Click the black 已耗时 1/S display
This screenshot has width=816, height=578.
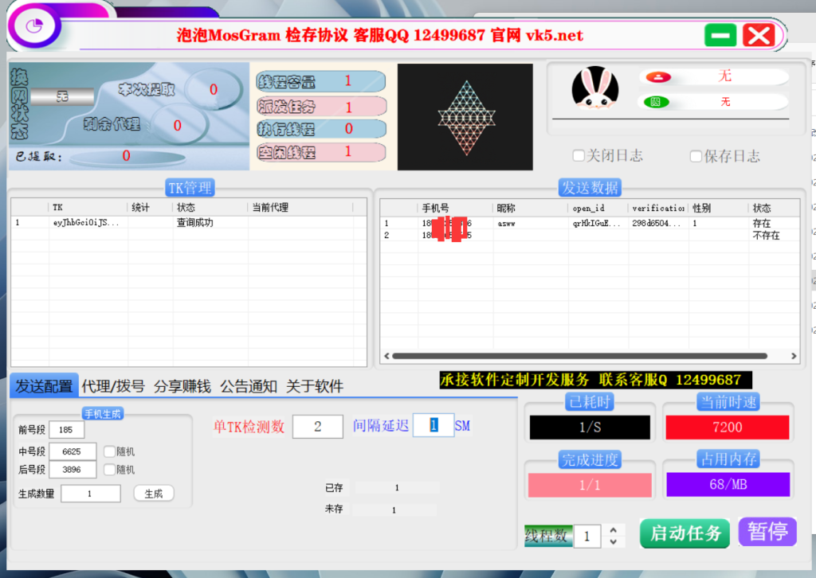point(590,428)
